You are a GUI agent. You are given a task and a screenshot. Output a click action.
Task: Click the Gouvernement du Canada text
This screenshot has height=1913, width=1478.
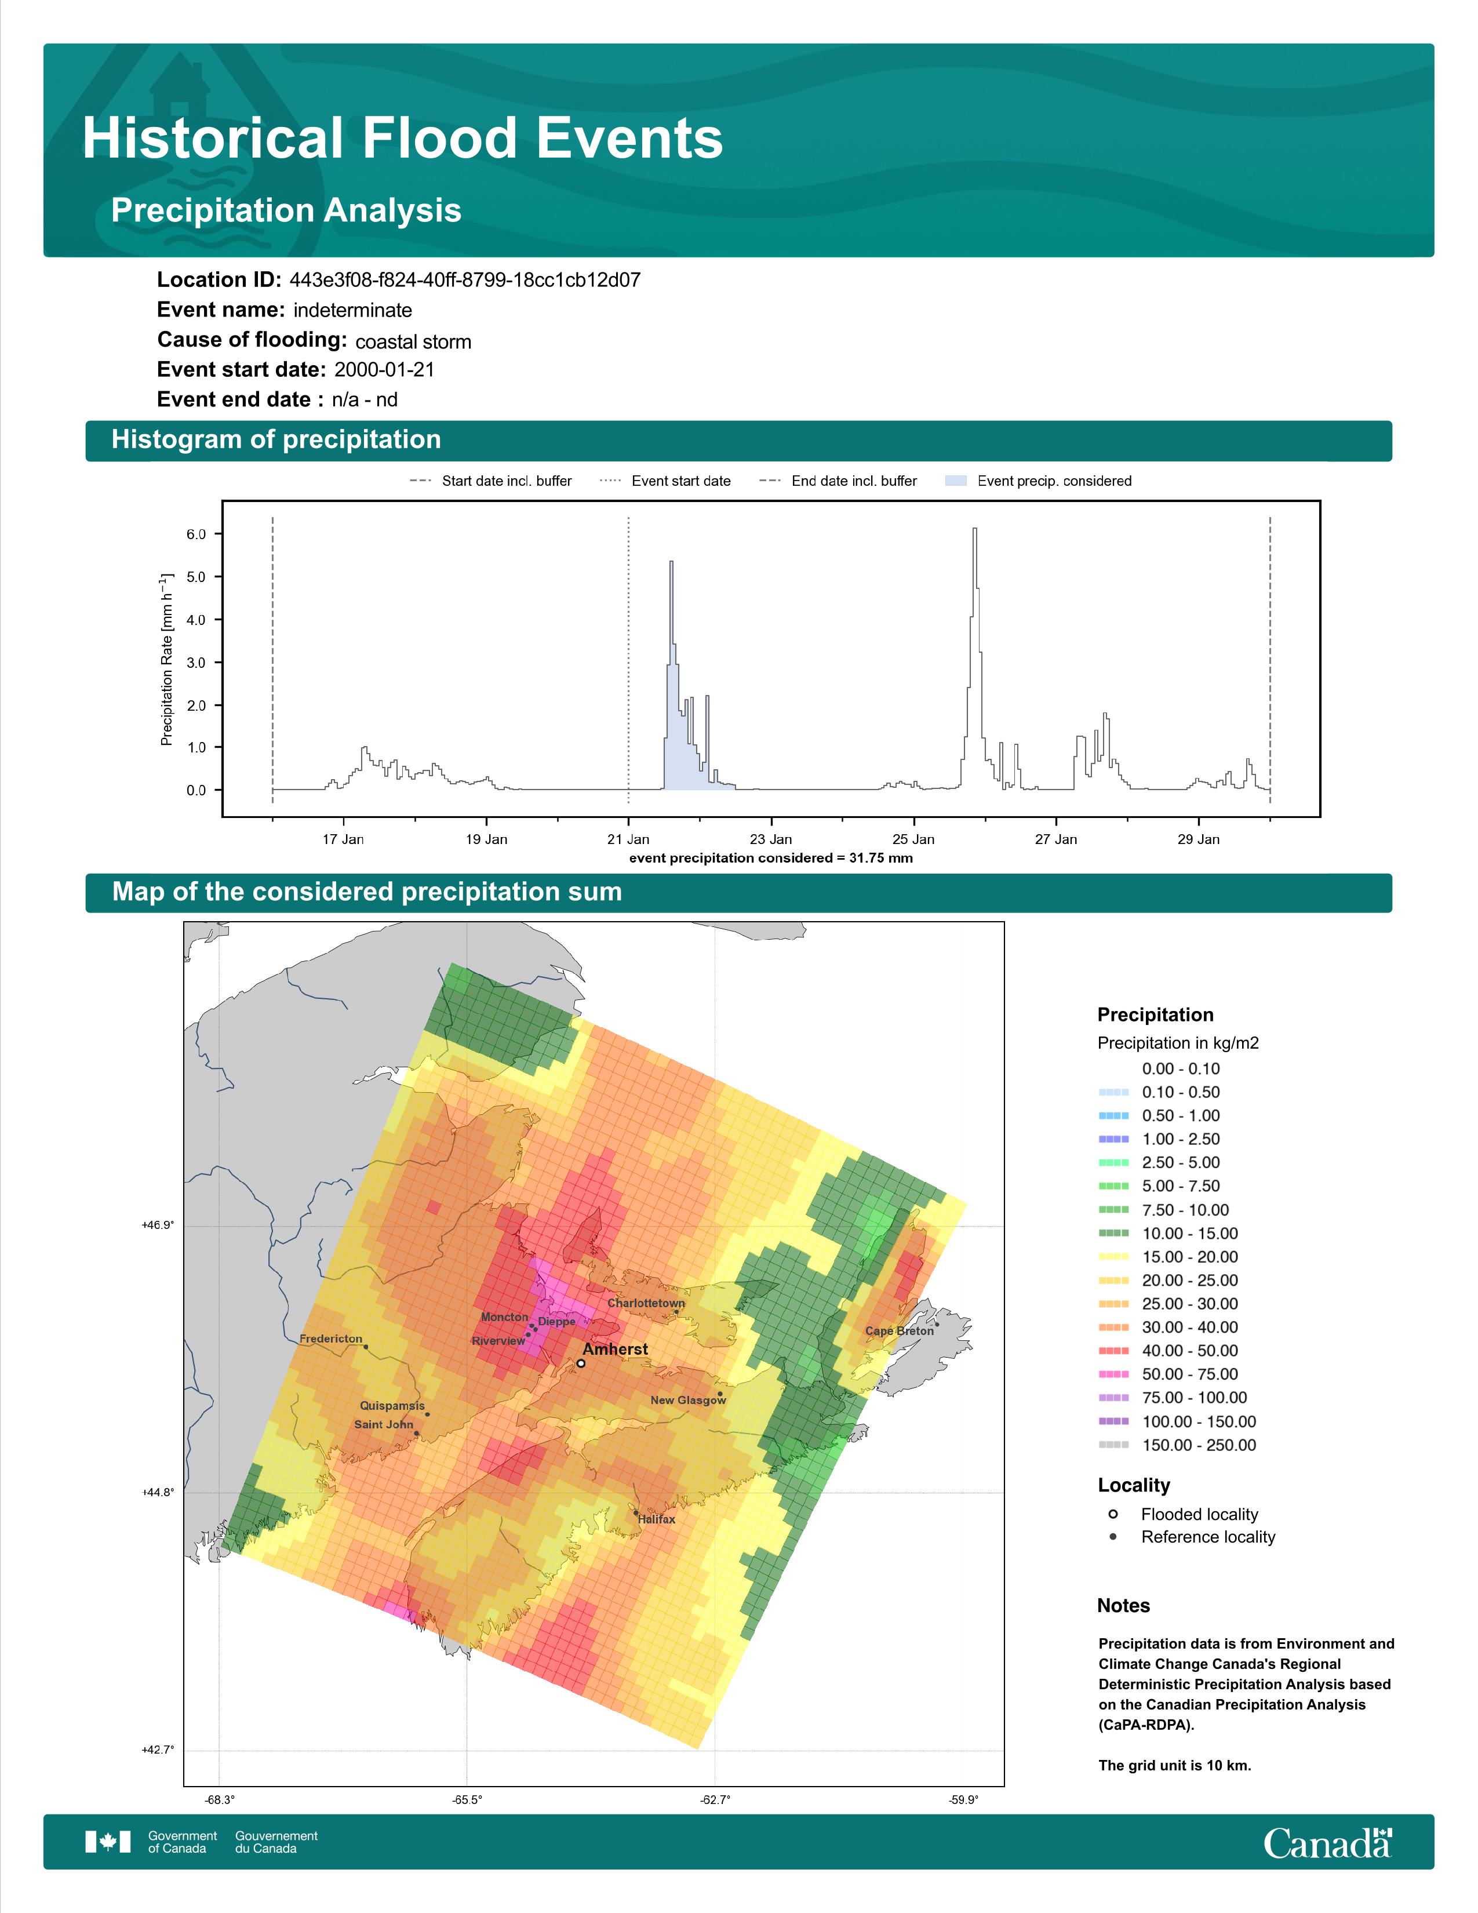(x=276, y=1842)
